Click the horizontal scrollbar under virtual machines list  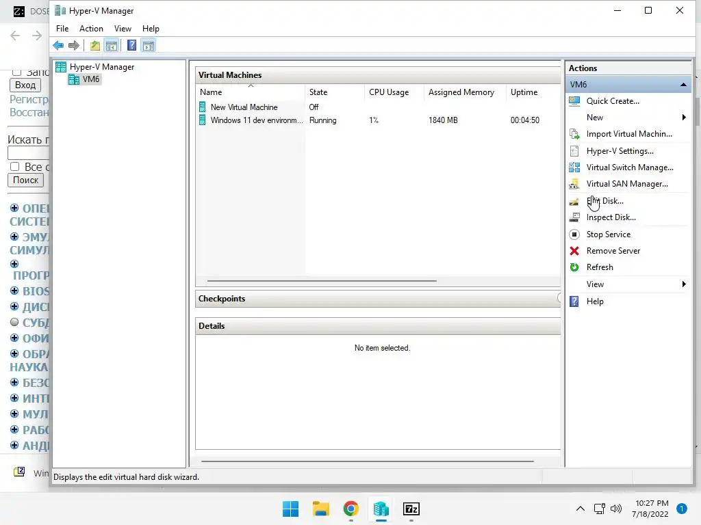(x=322, y=281)
